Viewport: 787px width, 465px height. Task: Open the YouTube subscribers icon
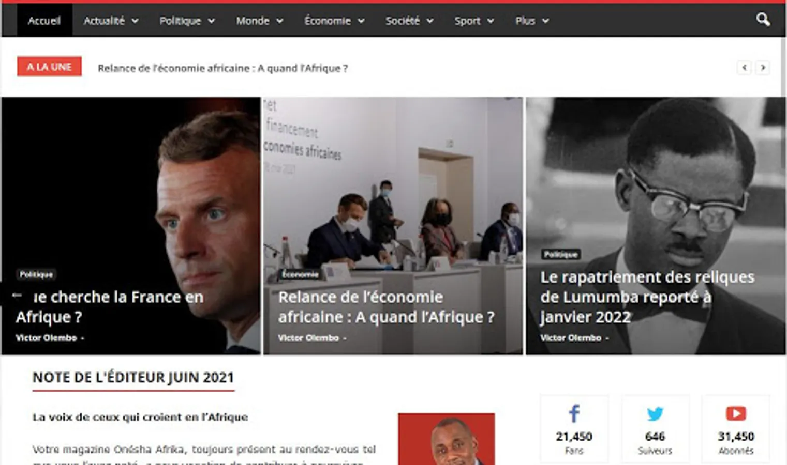736,413
